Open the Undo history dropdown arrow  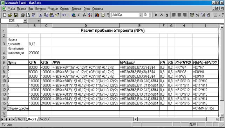pyautogui.click(x=68, y=15)
